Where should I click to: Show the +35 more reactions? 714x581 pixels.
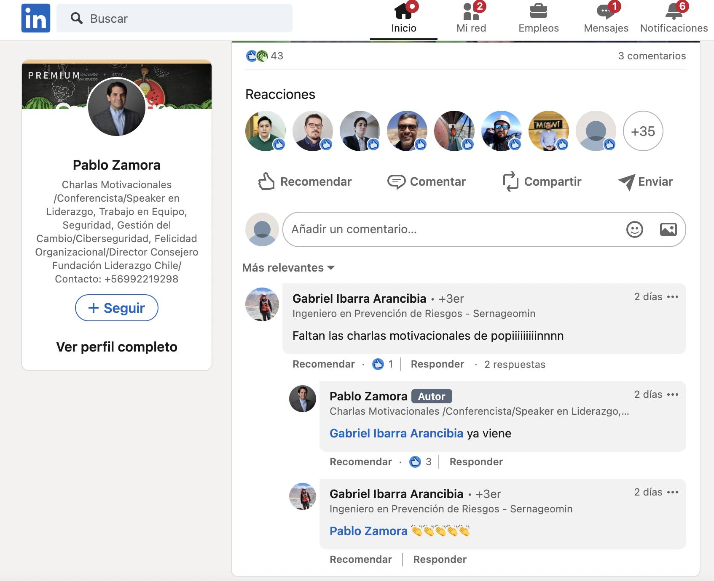643,131
